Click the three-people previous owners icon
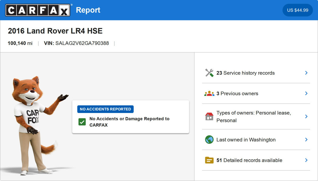The width and height of the screenshot is (318, 181). click(209, 93)
